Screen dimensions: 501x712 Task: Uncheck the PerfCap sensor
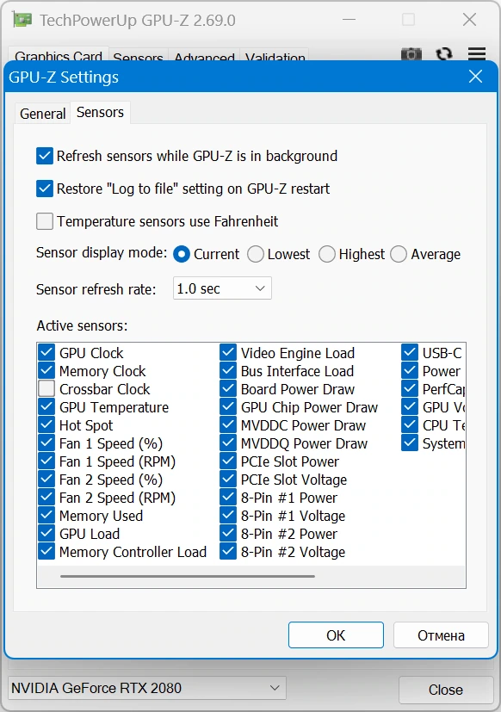[410, 388]
